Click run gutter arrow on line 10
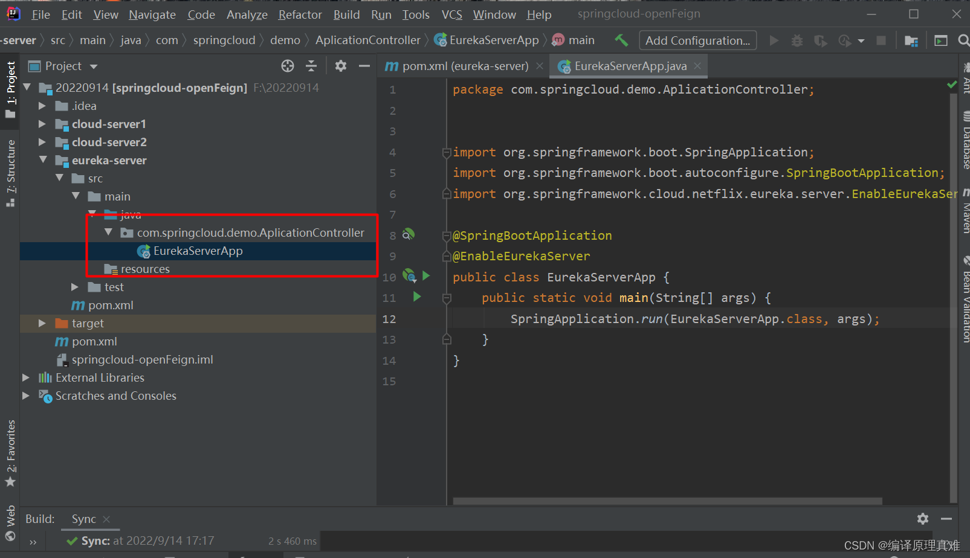 click(426, 275)
